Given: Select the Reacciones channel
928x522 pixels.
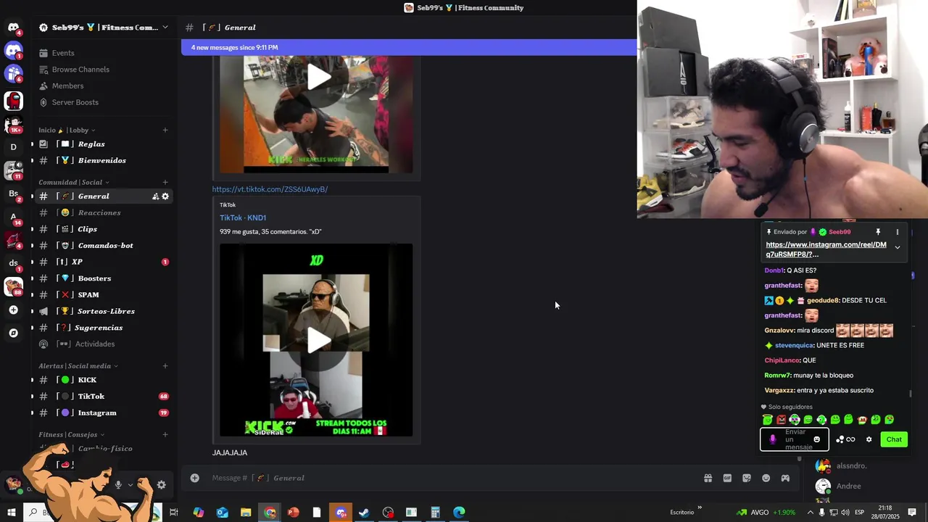Looking at the screenshot, I should coord(104,212).
